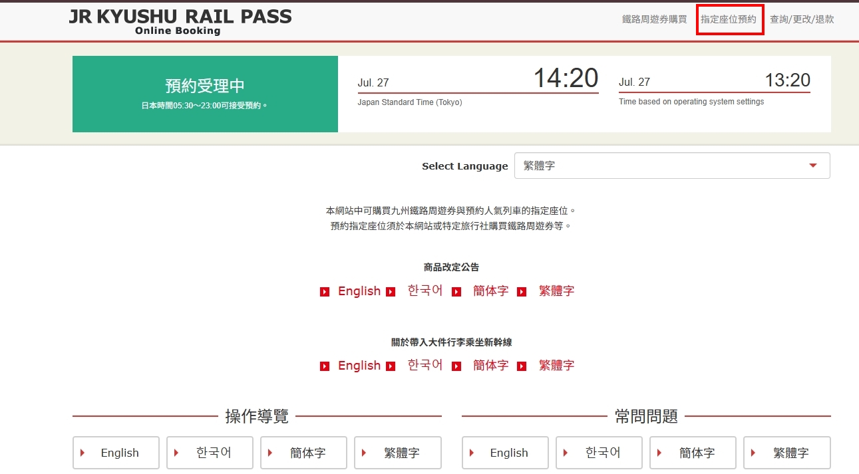Click the JR KYUSHU RAIL PASS logo
Viewport: 859px width, 474px height.
click(180, 21)
